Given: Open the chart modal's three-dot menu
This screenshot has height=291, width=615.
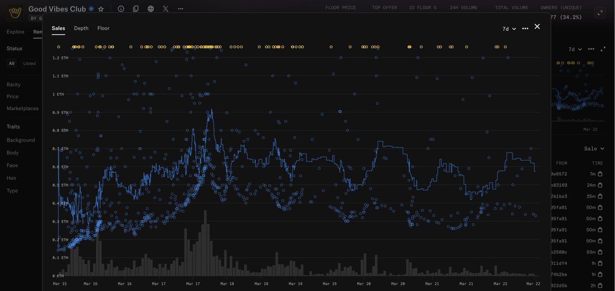Looking at the screenshot, I should click(x=525, y=29).
